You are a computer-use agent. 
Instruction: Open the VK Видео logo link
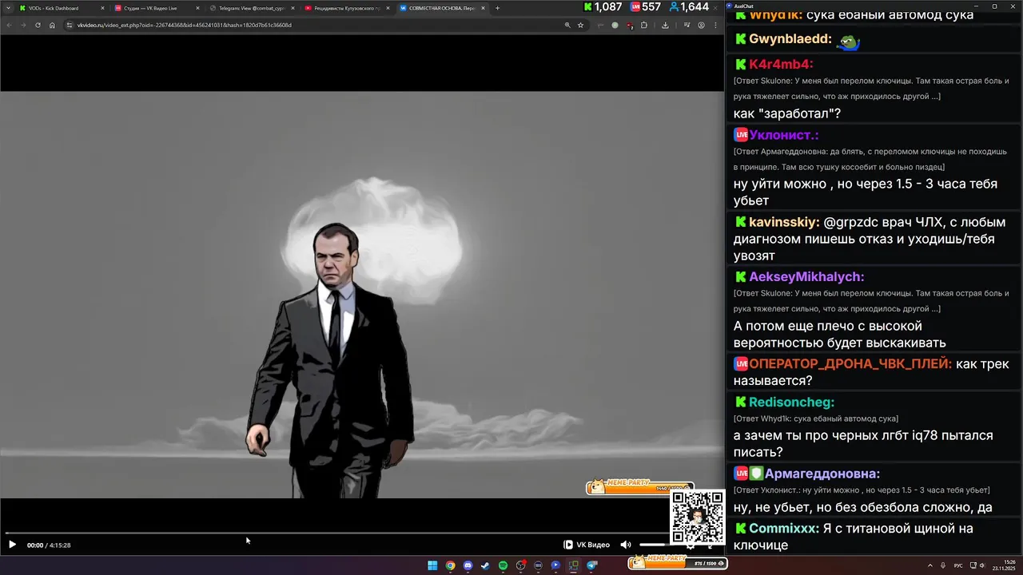click(587, 545)
